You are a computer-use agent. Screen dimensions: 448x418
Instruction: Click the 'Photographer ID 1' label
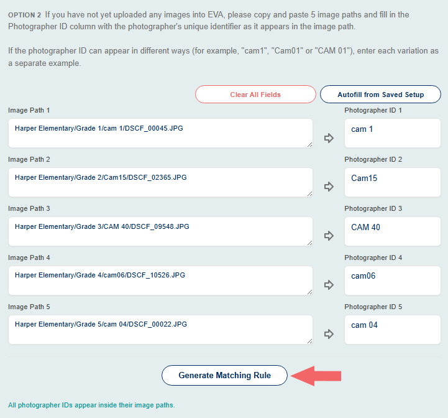373,110
